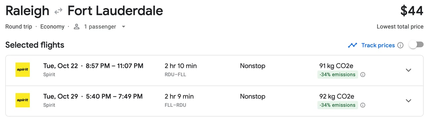Viewport: 431px width, 121px height.
Task: Click the Spirit logo for the Oct 22 flight
Action: (23, 70)
